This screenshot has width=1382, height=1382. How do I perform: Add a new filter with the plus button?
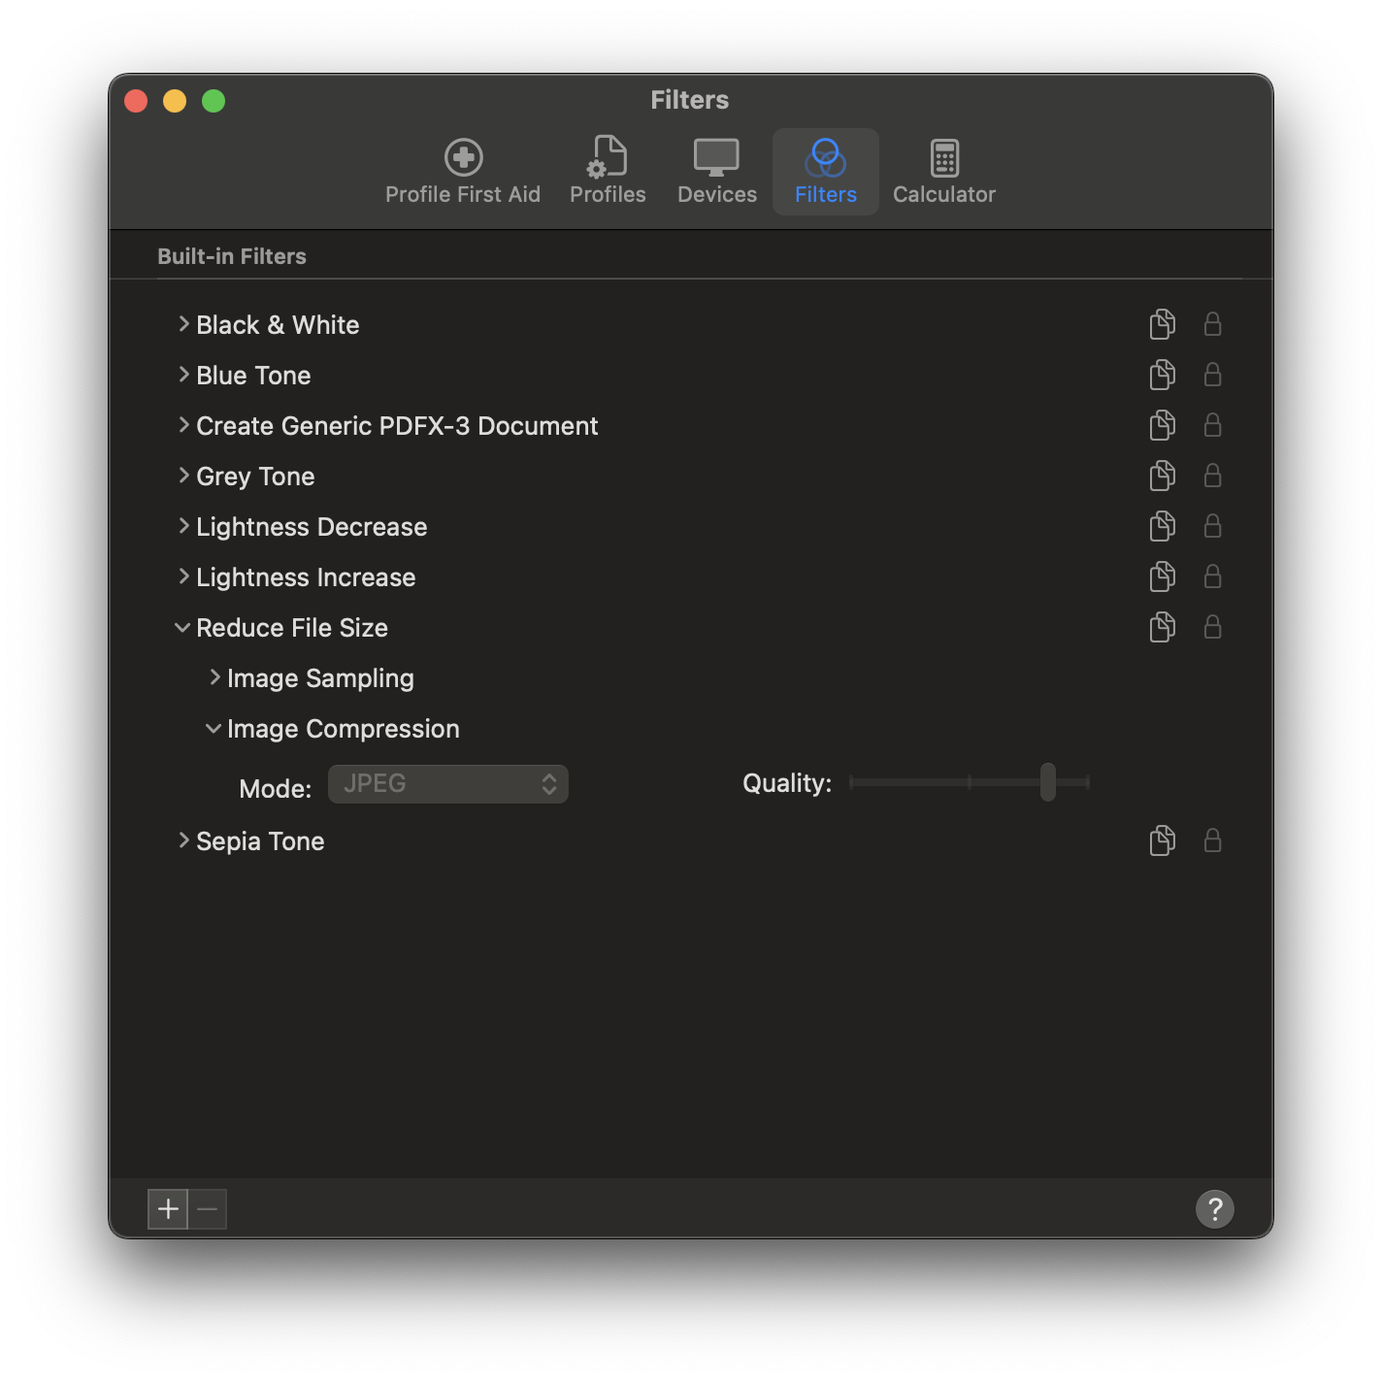tap(168, 1208)
